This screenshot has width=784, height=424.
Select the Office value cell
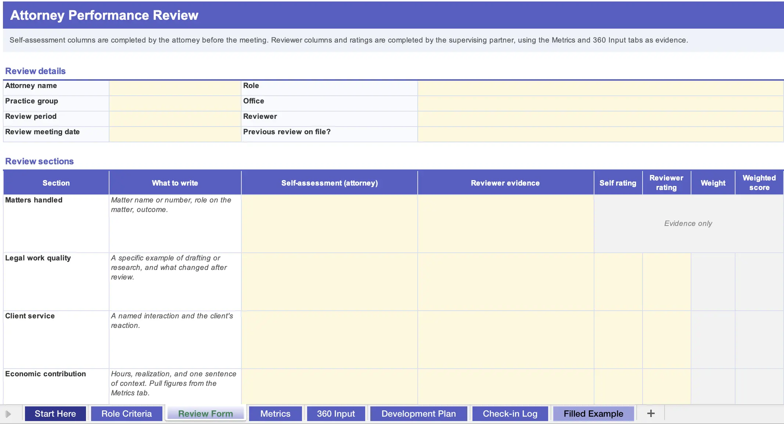pos(600,104)
